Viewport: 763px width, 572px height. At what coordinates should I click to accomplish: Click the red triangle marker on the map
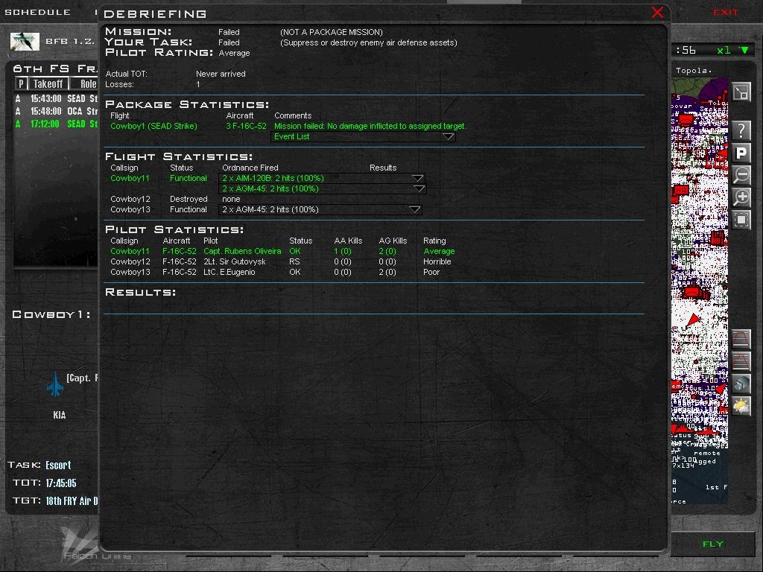[x=693, y=320]
